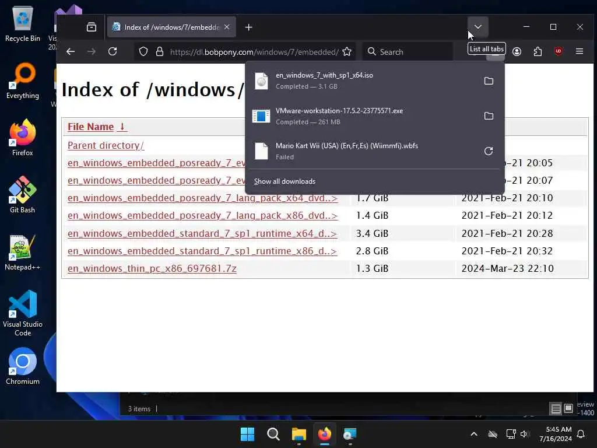Download standard_7_sp1_runtime_x86 file link

tap(202, 251)
